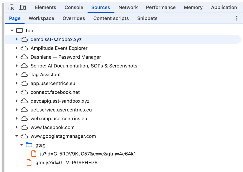Expand the Tag Assistant node
Image resolution: width=243 pixels, height=172 pixels.
[17, 74]
